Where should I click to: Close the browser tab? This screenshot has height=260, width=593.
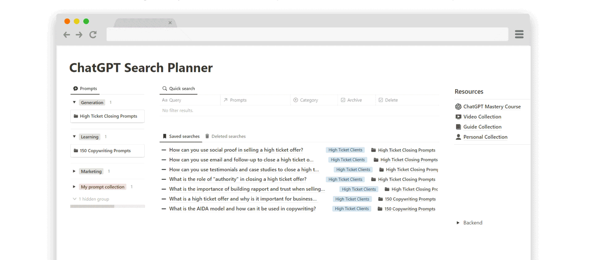pyautogui.click(x=170, y=23)
